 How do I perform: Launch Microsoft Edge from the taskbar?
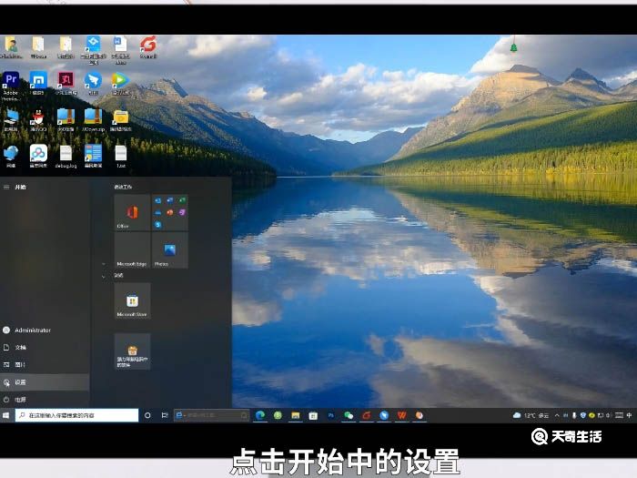tap(260, 415)
